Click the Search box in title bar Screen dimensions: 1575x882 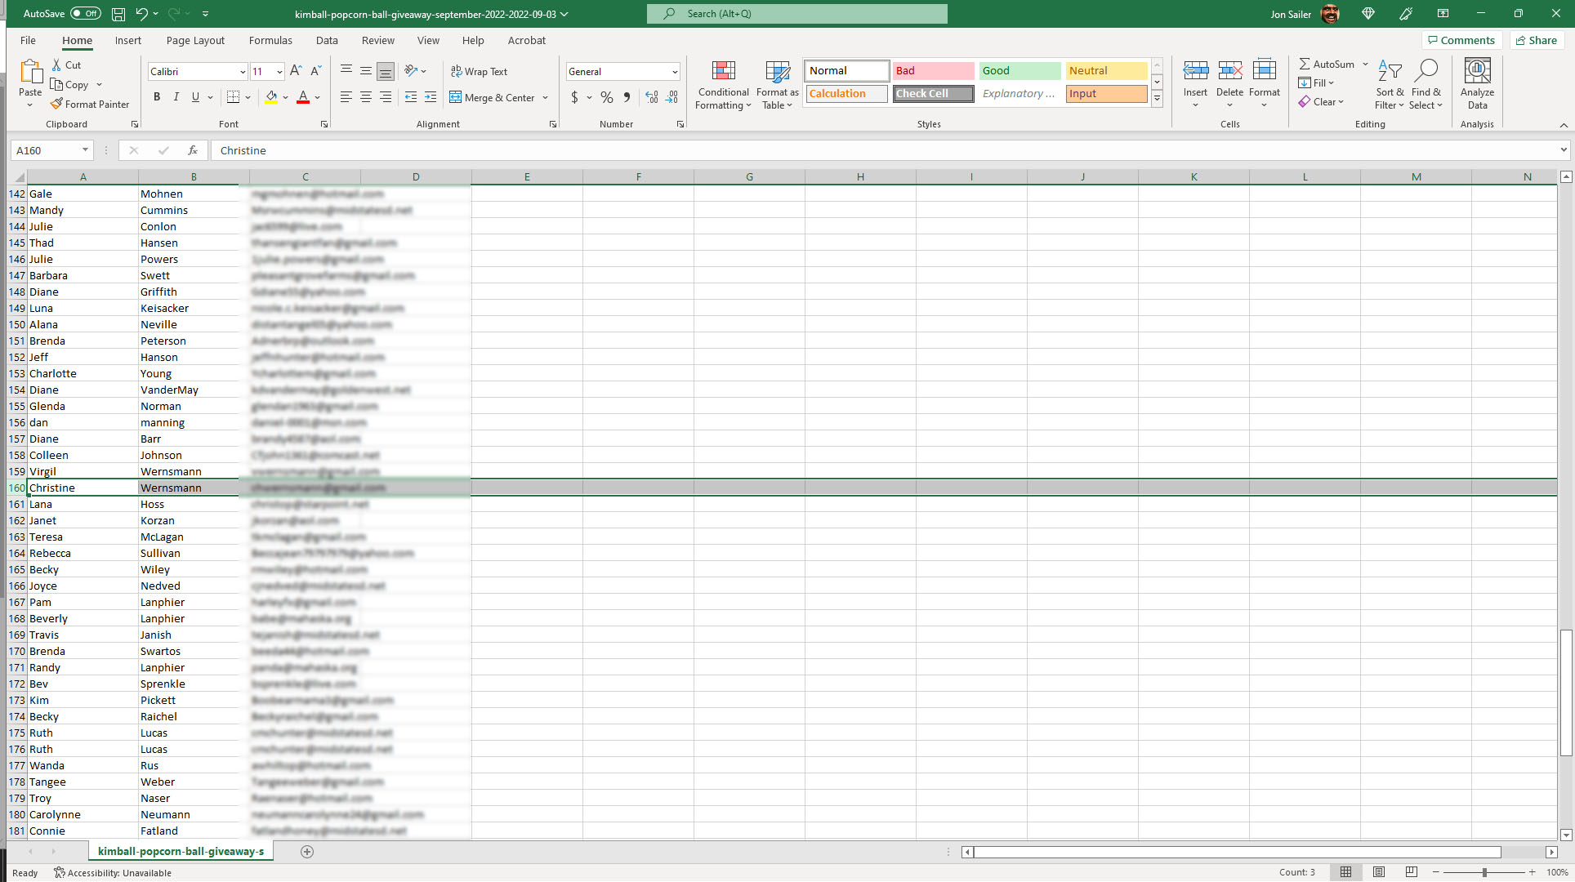tap(797, 14)
